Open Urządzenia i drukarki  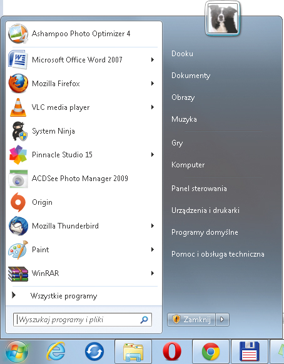[205, 210]
